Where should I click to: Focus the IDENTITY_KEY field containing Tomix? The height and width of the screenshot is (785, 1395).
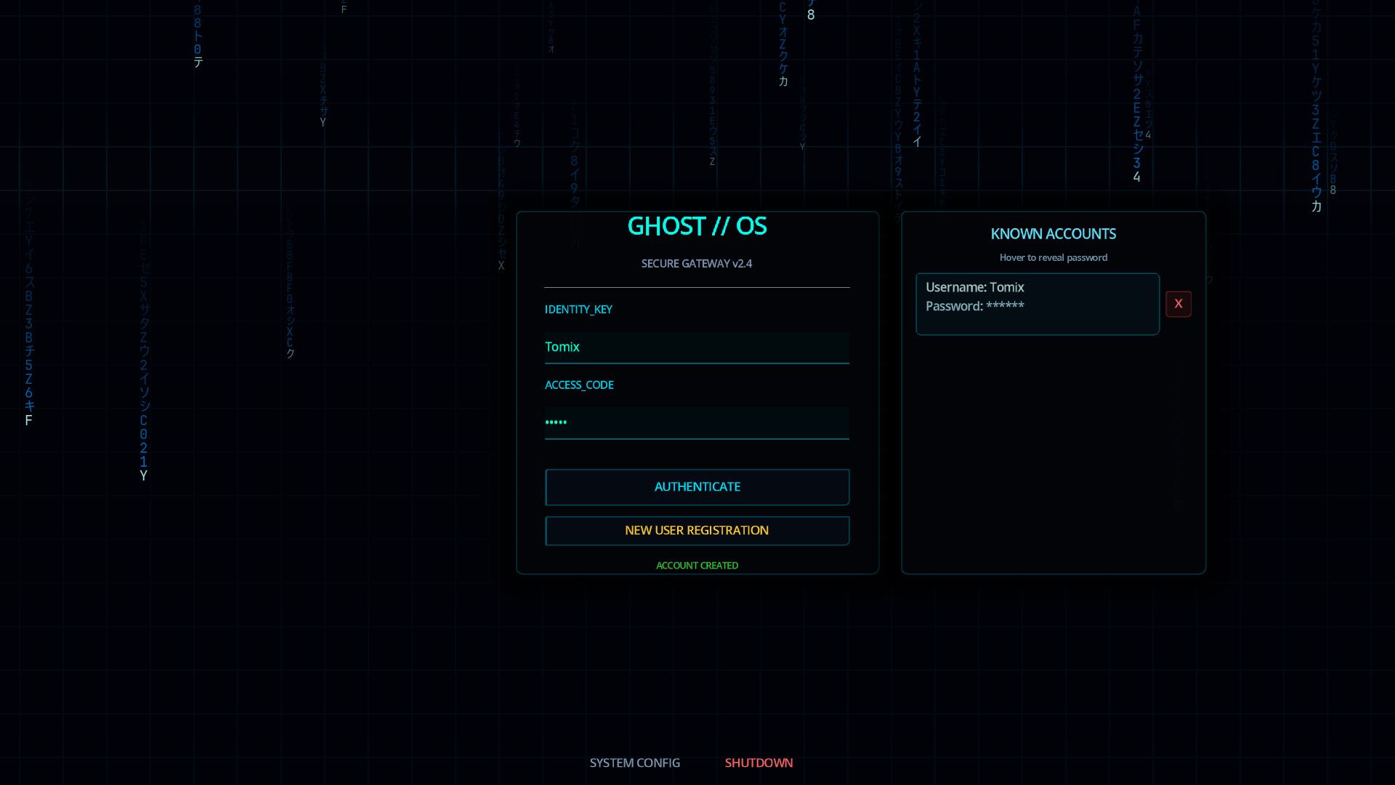(697, 347)
